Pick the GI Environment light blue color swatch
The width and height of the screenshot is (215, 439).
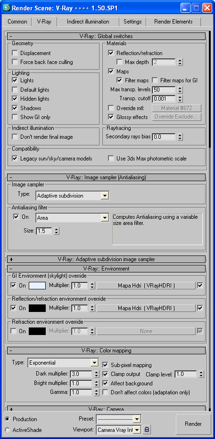(x=37, y=286)
